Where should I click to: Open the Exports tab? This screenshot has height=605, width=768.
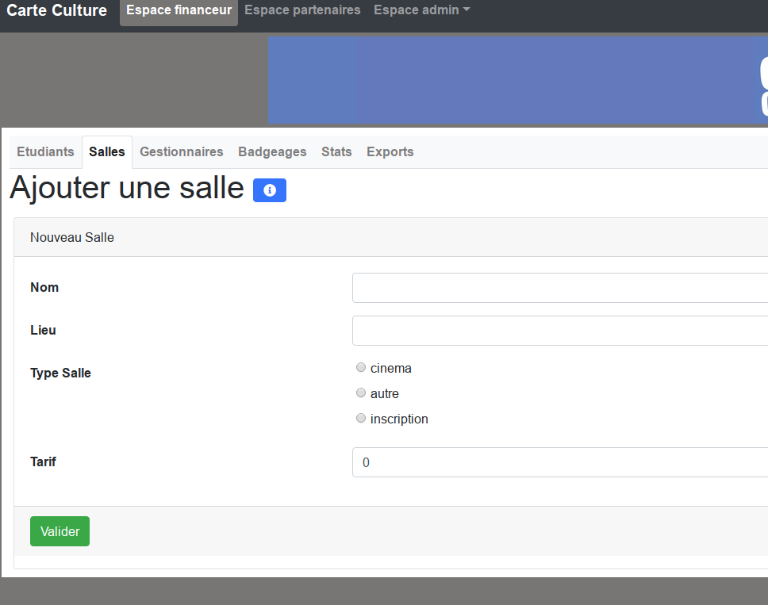pos(390,151)
